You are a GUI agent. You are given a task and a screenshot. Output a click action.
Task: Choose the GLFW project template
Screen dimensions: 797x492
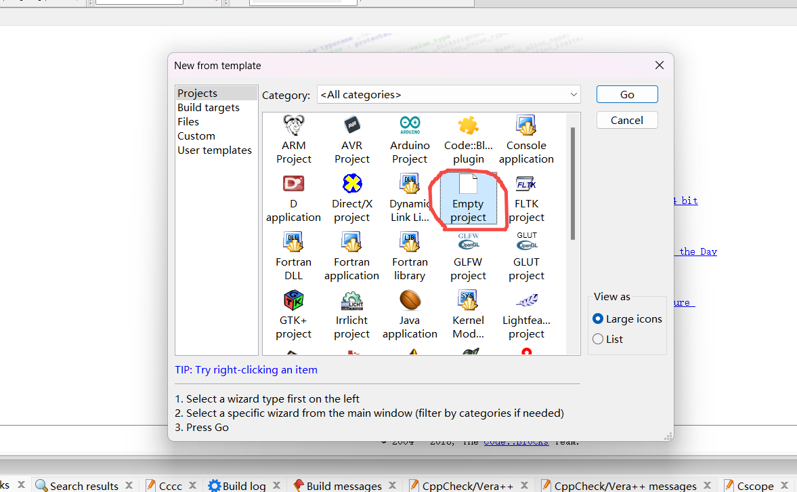pos(468,256)
